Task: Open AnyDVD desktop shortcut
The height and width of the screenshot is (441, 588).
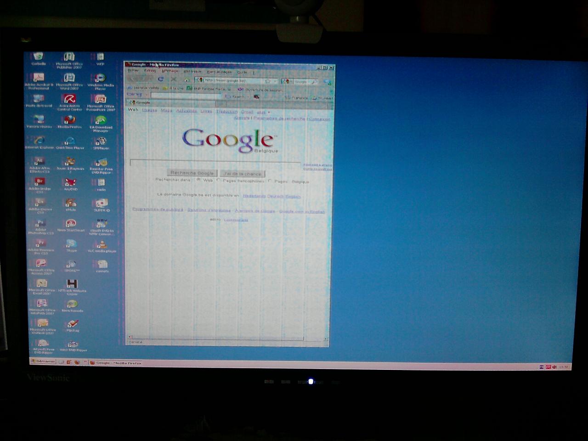Action: pyautogui.click(x=70, y=184)
